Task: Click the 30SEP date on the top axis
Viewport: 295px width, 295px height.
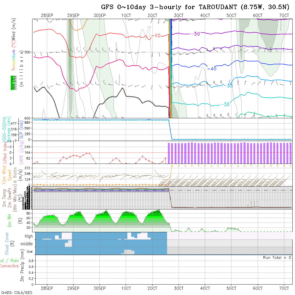Action: pyautogui.click(x=99, y=16)
